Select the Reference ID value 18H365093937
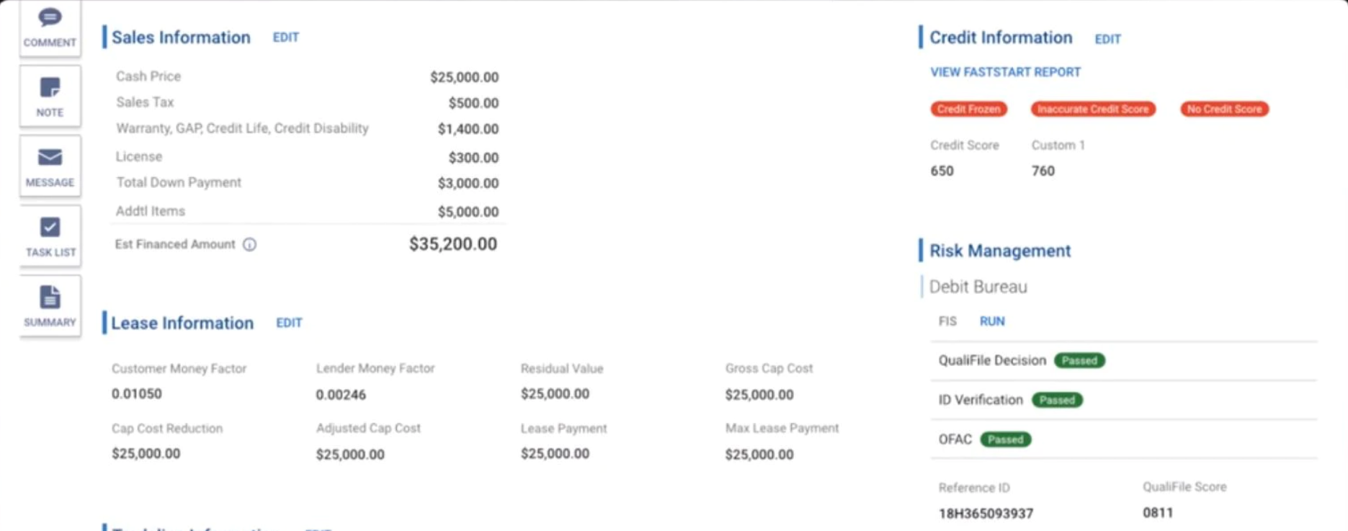1348x531 pixels. click(x=986, y=514)
